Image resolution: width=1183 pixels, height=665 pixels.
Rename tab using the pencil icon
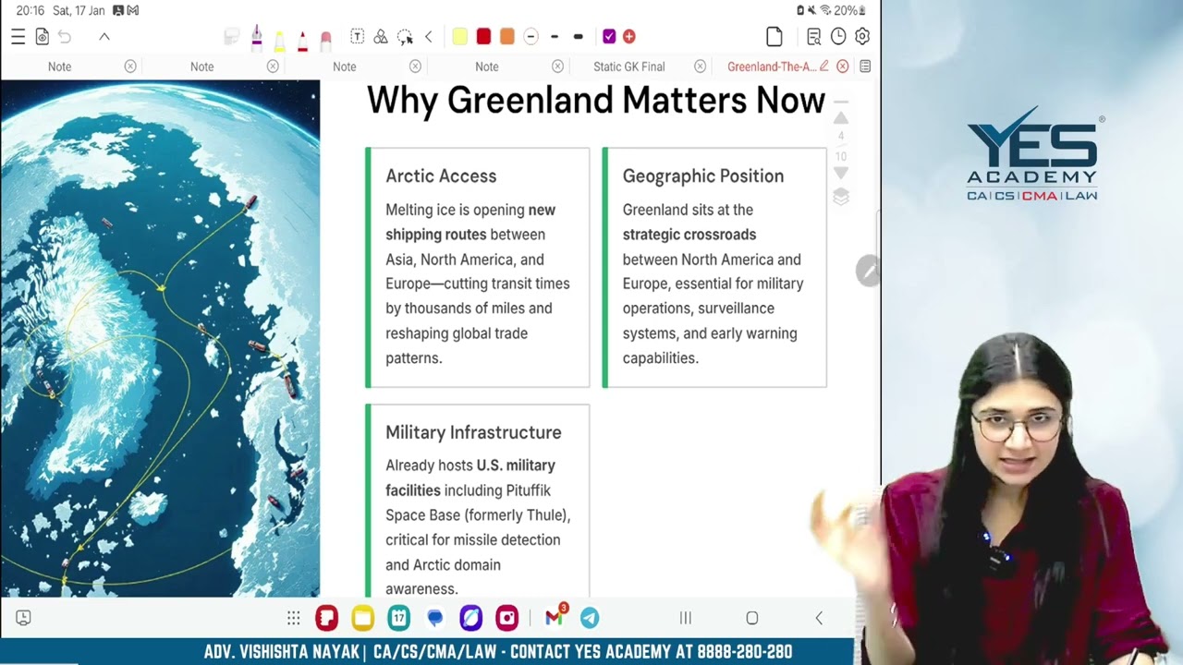click(x=824, y=66)
